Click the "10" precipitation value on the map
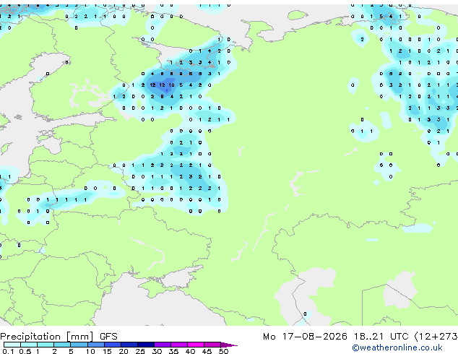 (x=171, y=85)
